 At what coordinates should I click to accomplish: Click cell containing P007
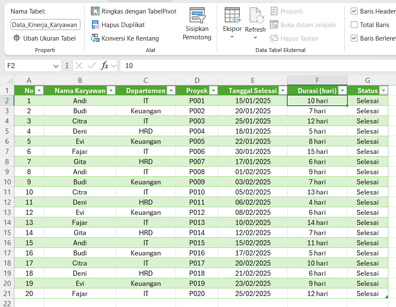click(197, 162)
